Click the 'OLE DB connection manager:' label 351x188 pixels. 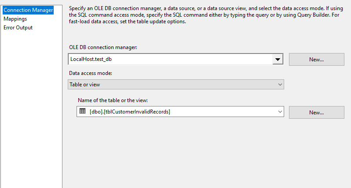click(103, 47)
